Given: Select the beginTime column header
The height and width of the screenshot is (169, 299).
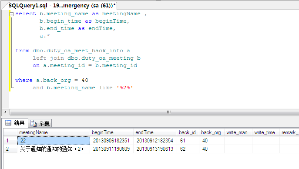Looking at the screenshot, I should 111,132.
